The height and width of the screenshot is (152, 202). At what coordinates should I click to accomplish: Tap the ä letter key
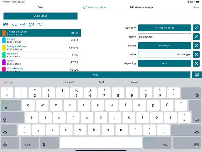click(x=170, y=118)
